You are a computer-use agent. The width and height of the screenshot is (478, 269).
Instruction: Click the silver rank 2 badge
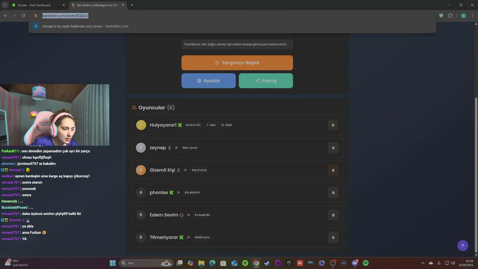coord(141,148)
